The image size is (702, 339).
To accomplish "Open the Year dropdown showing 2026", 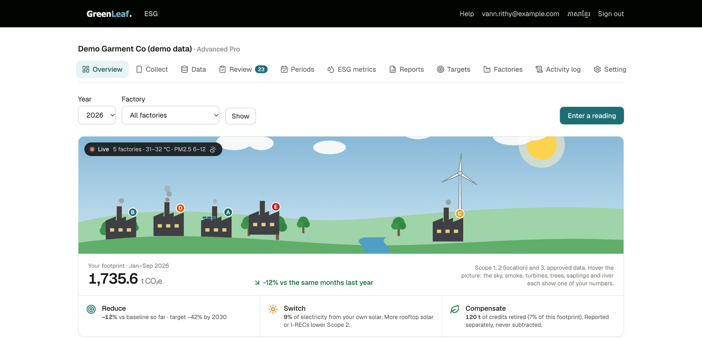I will [97, 115].
